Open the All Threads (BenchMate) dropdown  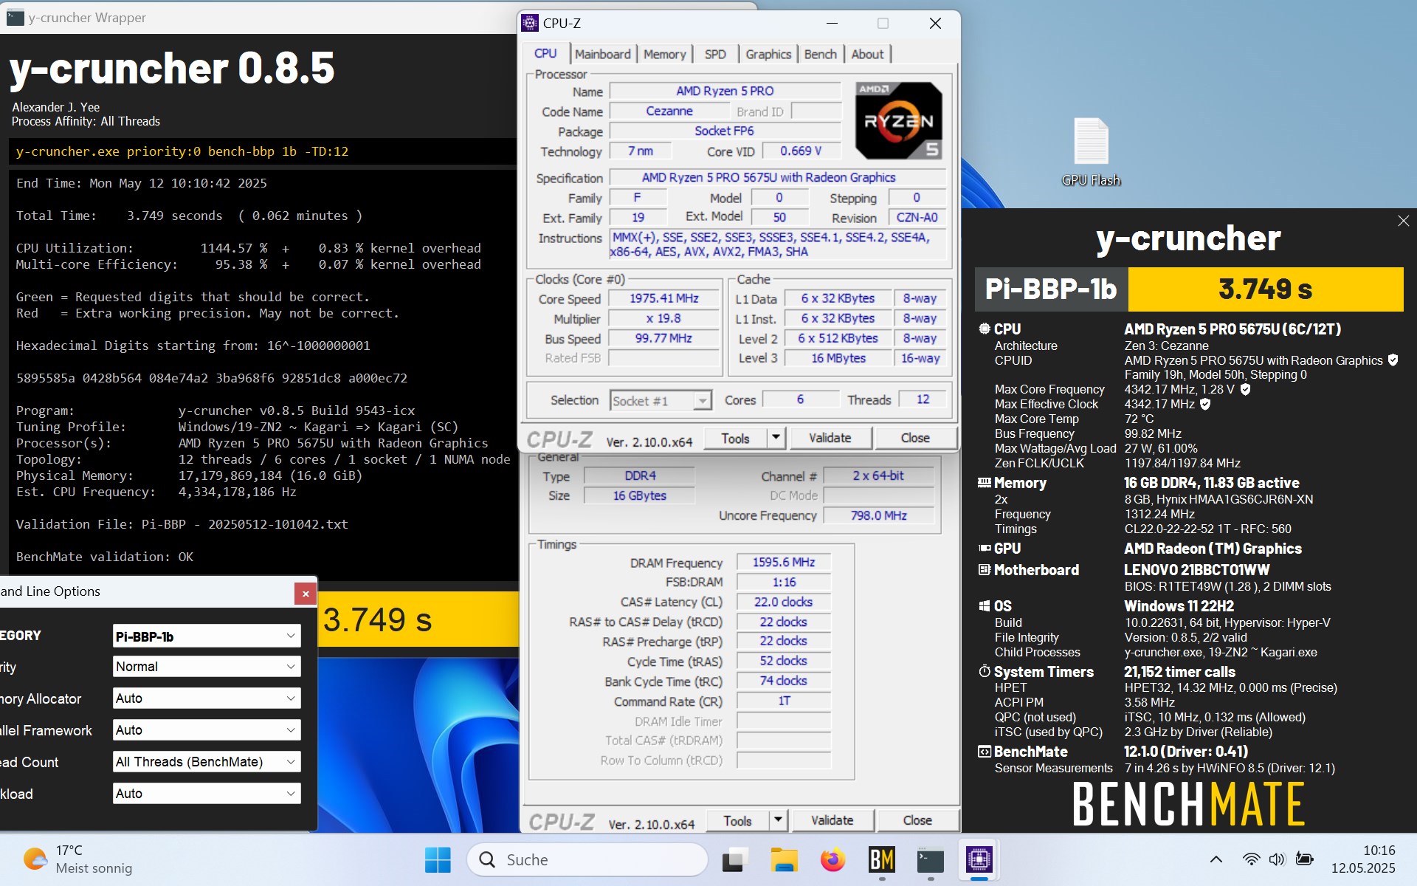[207, 762]
